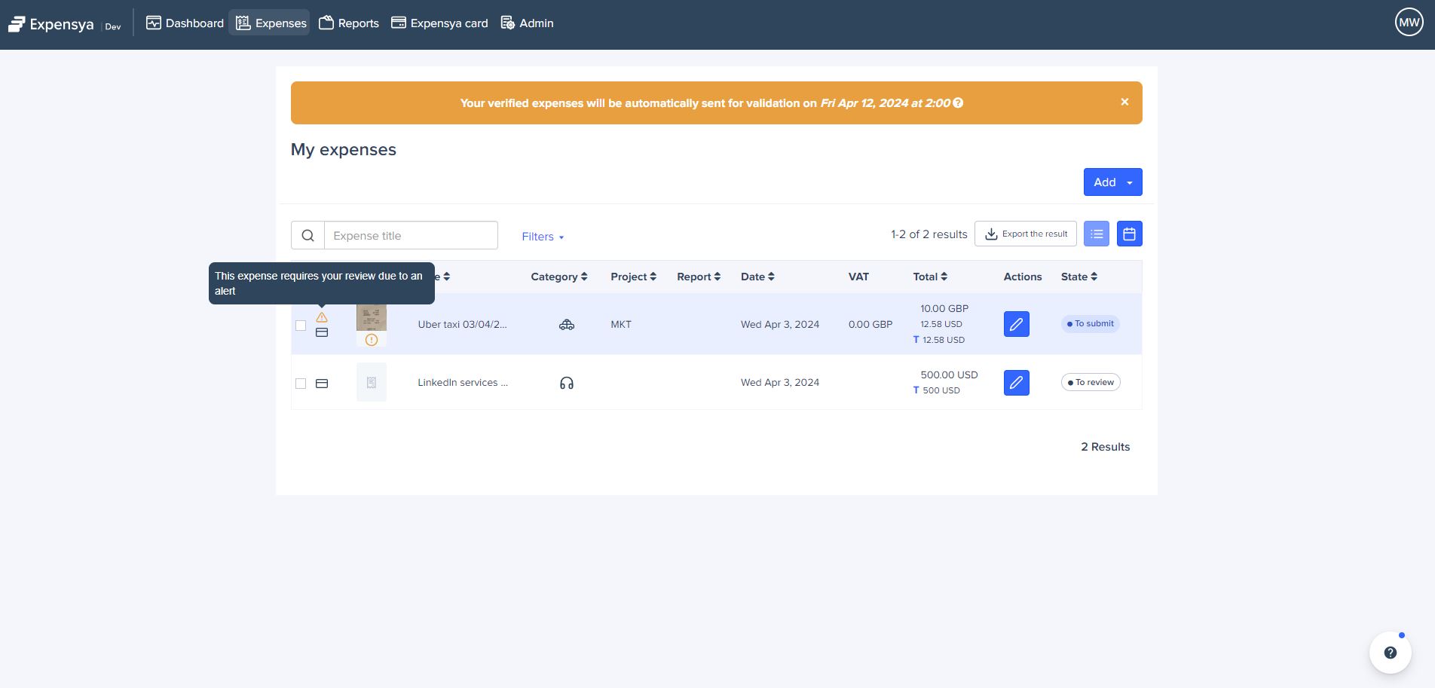Click the edit pencil for Uber taxi expense
This screenshot has height=688, width=1435.
click(1016, 324)
